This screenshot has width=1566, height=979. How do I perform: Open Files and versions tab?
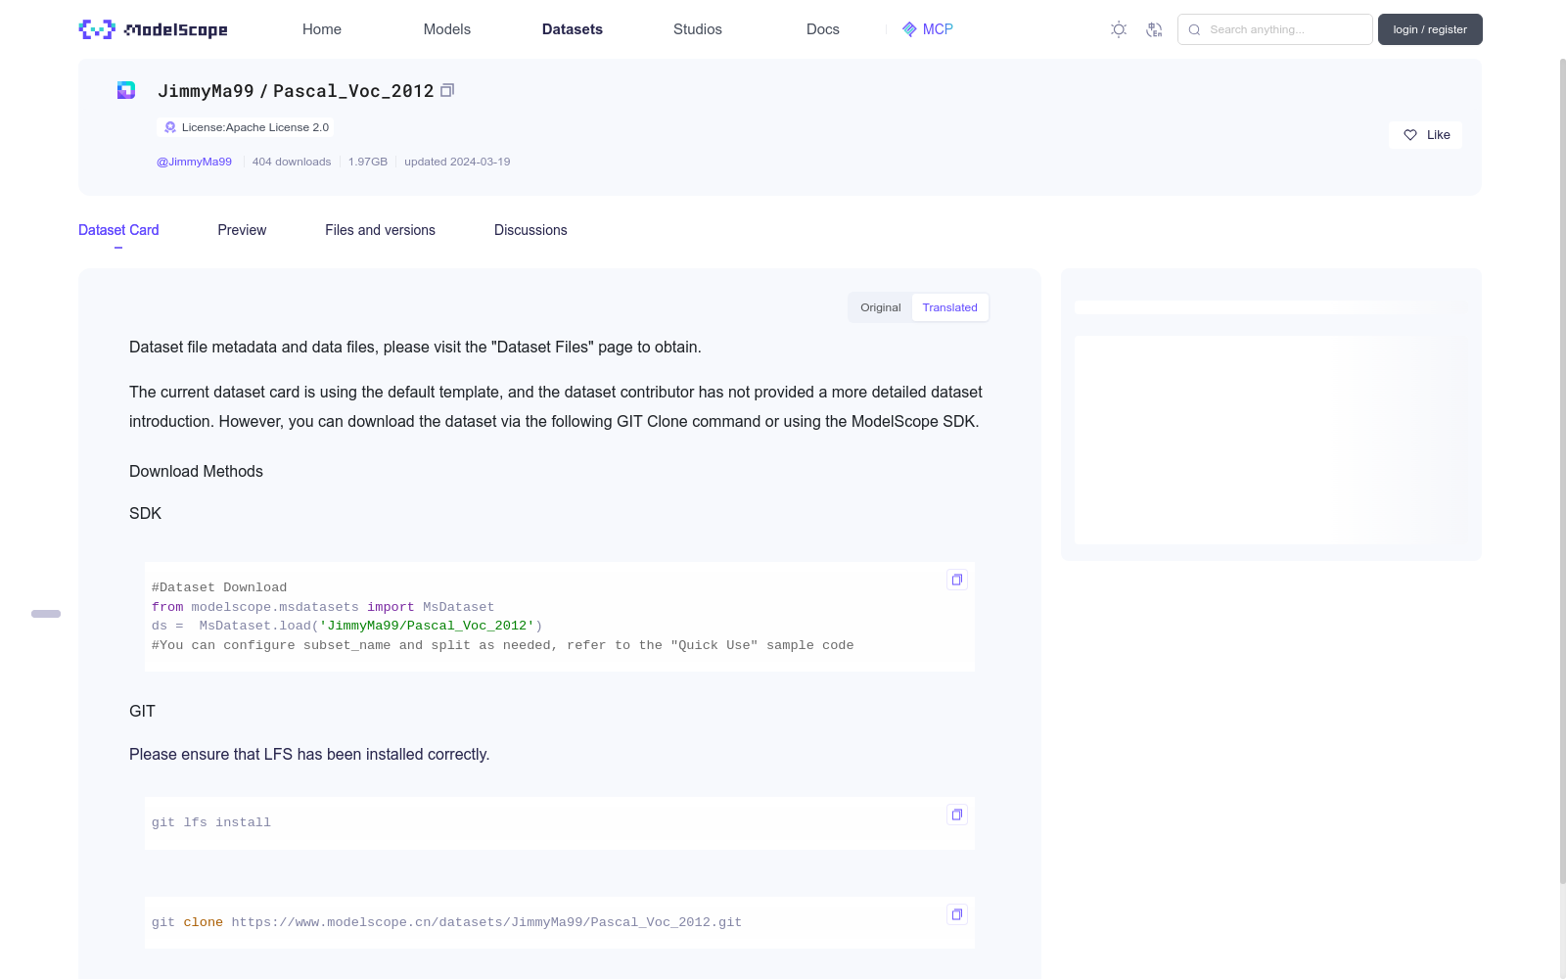click(380, 230)
